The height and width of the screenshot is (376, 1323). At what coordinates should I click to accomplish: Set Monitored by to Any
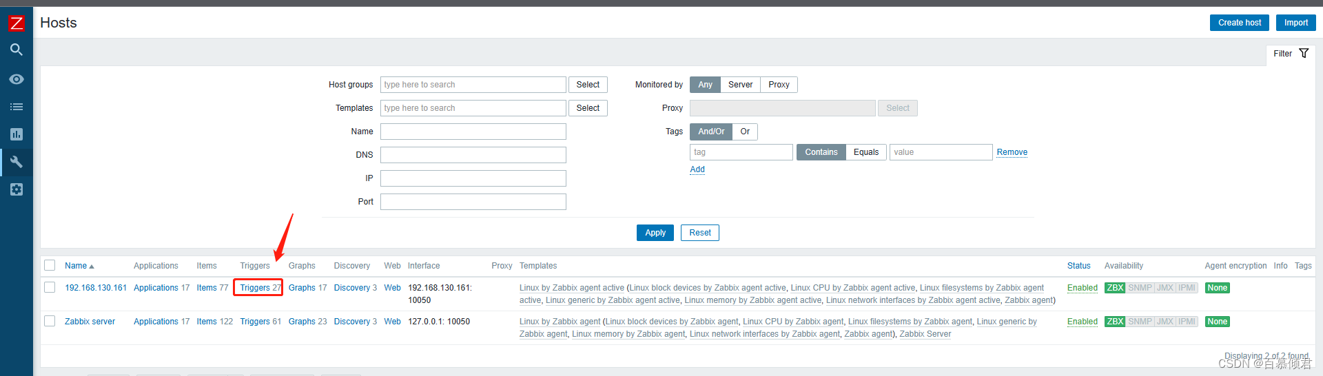point(705,85)
